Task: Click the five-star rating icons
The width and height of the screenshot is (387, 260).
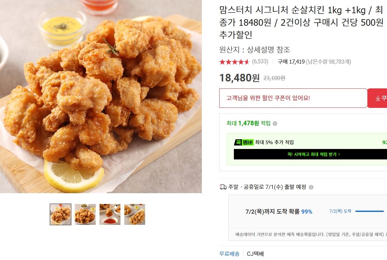Action: coord(235,62)
